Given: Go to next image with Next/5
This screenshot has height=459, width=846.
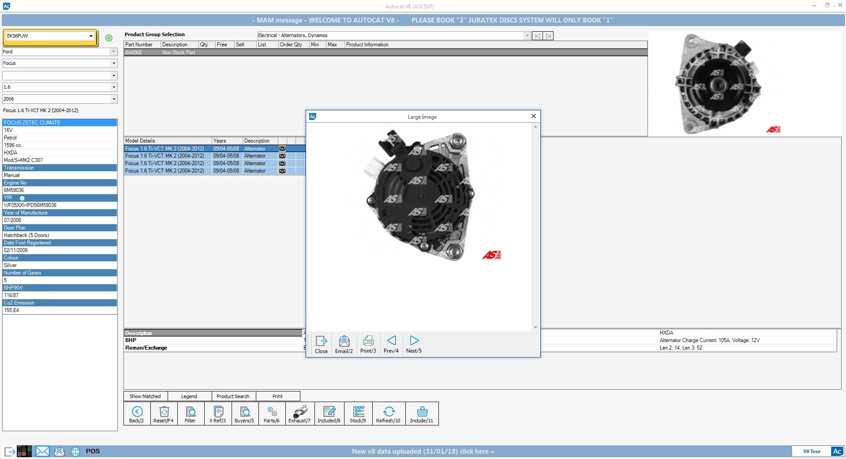Looking at the screenshot, I should [x=414, y=344].
